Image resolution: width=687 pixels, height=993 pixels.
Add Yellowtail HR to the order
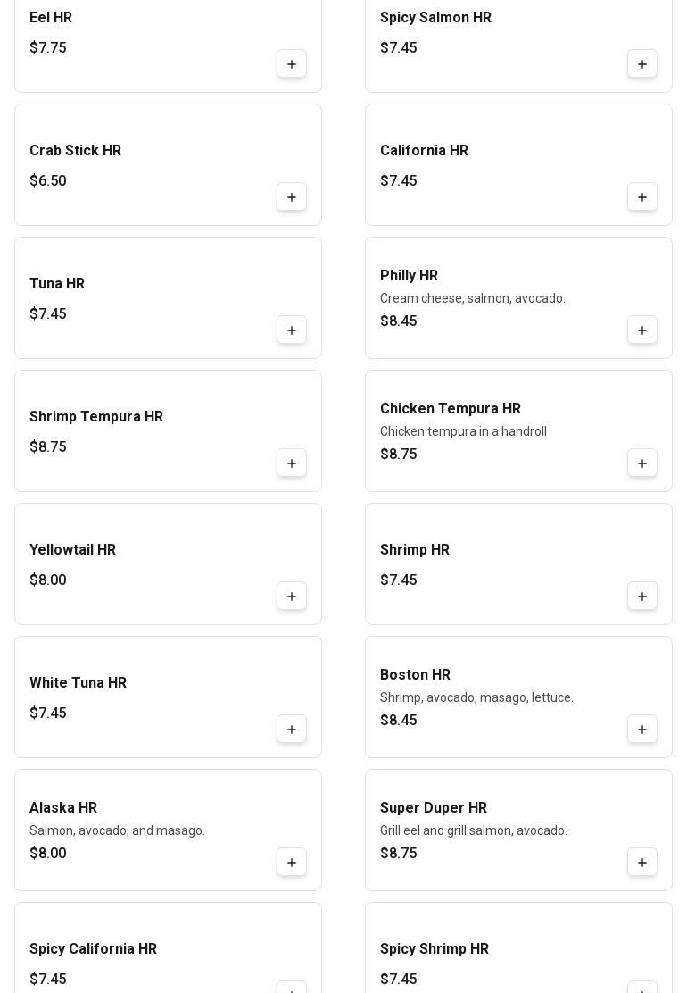(x=292, y=597)
